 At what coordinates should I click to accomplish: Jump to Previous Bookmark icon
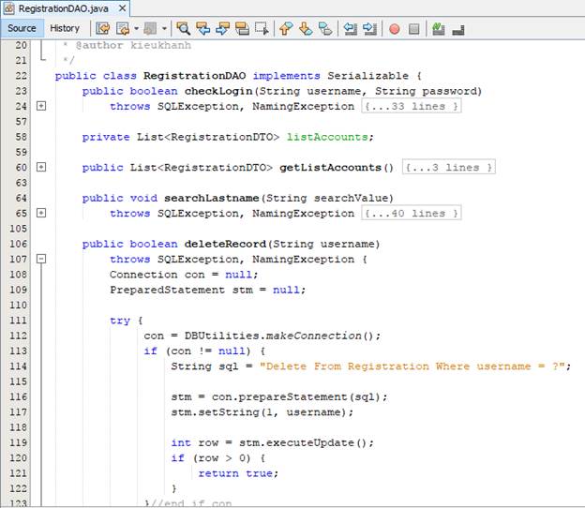tap(286, 28)
